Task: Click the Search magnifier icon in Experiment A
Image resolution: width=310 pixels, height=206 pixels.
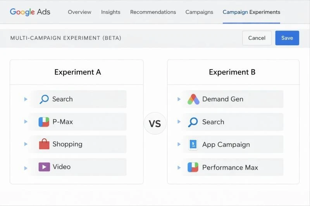Action: 44,99
